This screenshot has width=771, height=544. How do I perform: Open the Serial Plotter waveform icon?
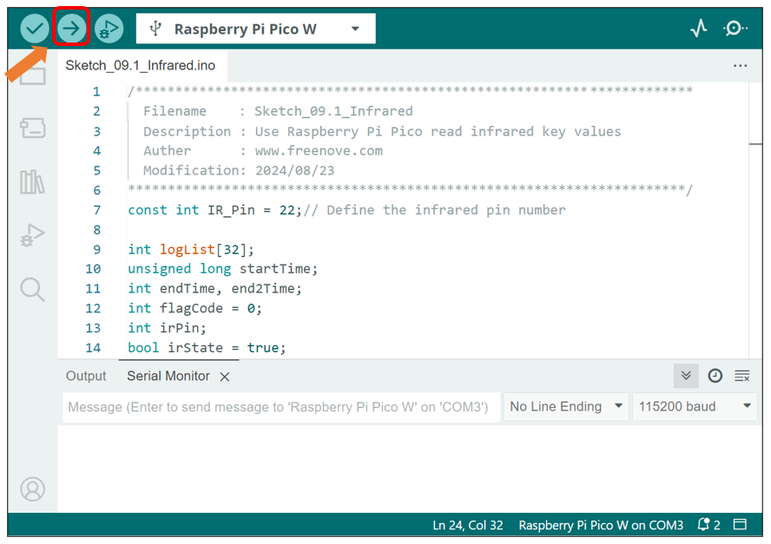[699, 29]
